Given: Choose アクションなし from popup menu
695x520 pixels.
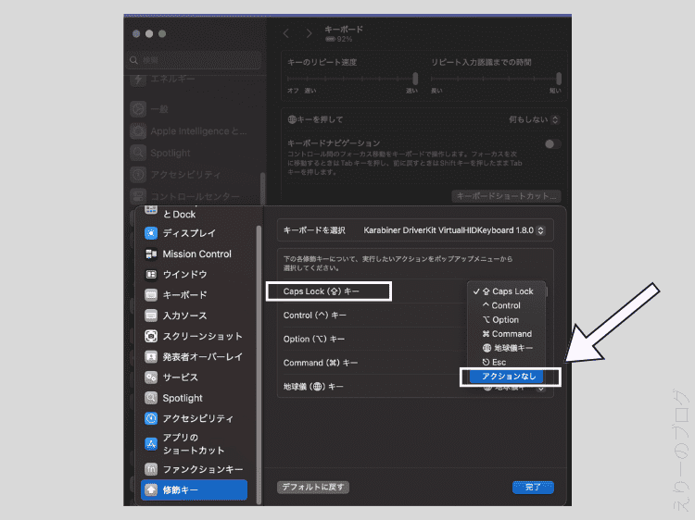Looking at the screenshot, I should pos(509,377).
